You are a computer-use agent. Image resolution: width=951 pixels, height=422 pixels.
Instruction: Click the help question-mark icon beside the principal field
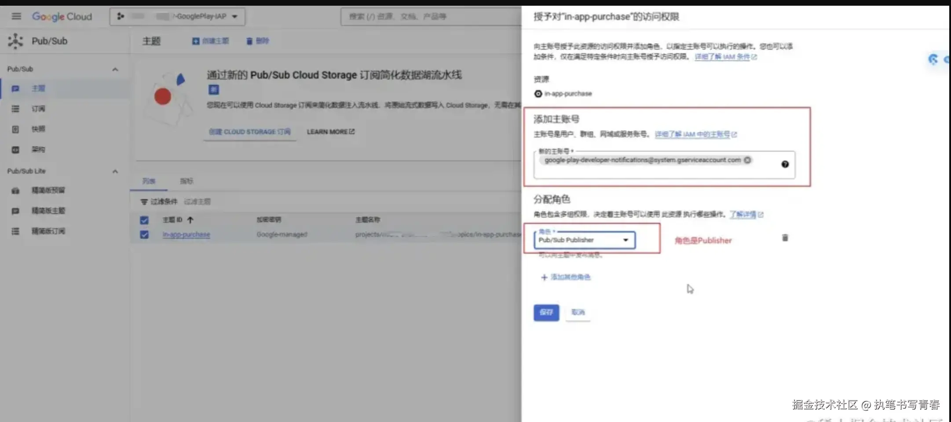point(785,164)
